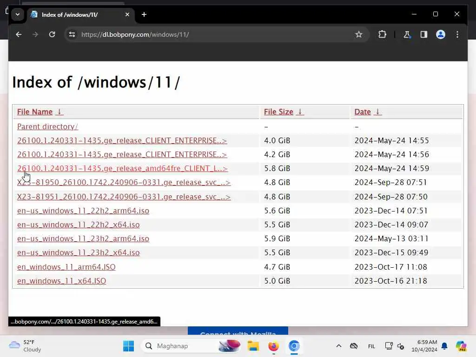Click the date 2024-Sep-28 07:51
Screen dimensions: 476x357
click(x=390, y=182)
